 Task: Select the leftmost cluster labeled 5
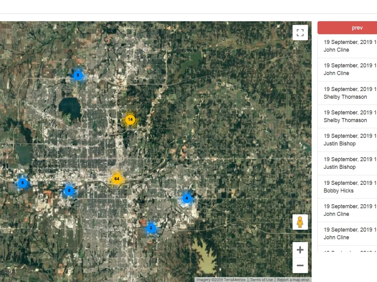click(23, 183)
